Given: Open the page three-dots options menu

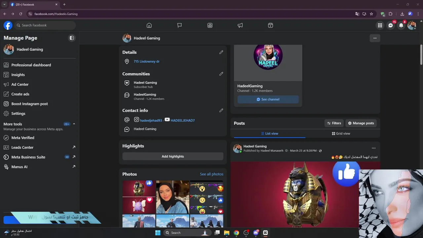Looking at the screenshot, I should click(x=375, y=38).
